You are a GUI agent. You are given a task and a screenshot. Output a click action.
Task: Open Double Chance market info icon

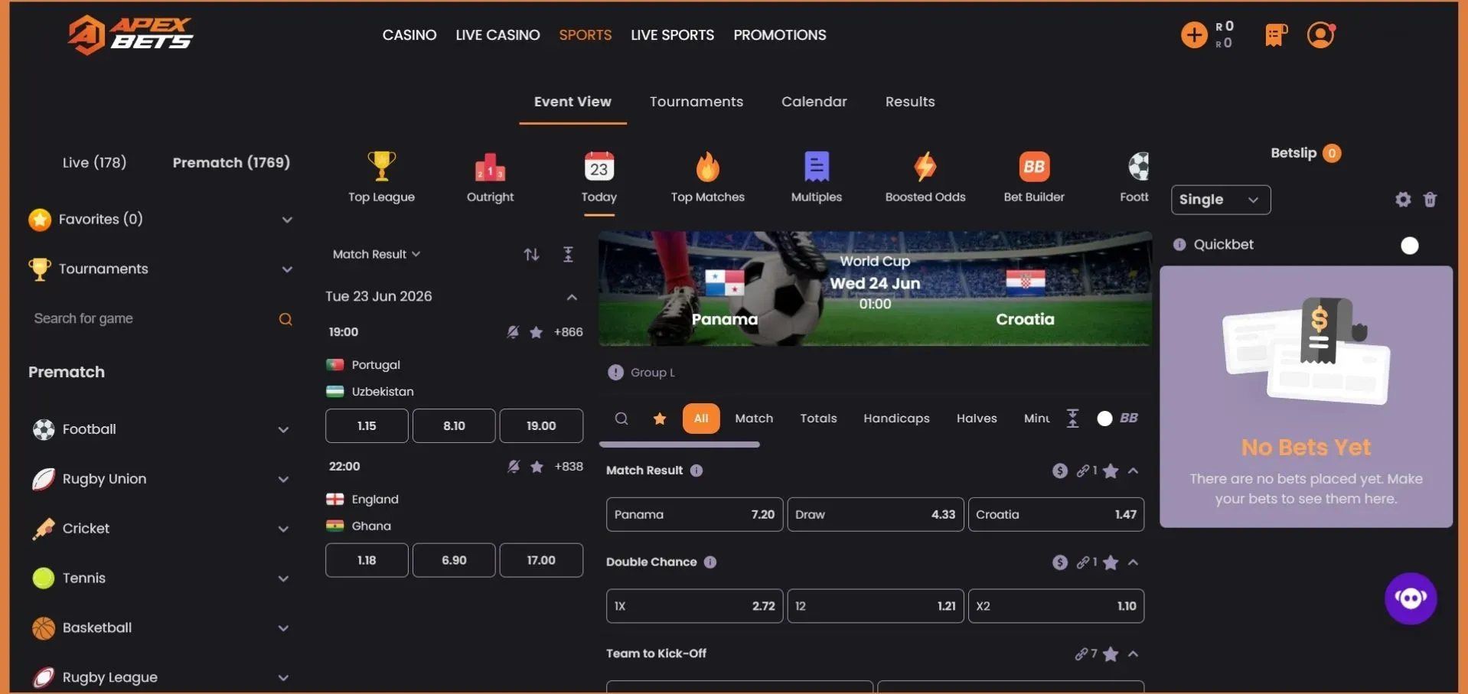710,562
